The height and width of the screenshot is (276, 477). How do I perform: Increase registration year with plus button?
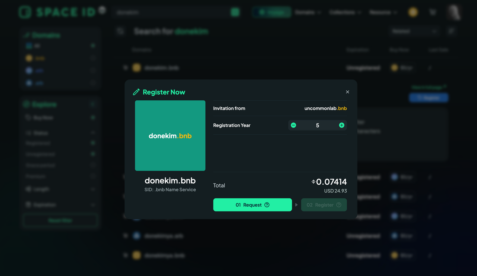341,125
